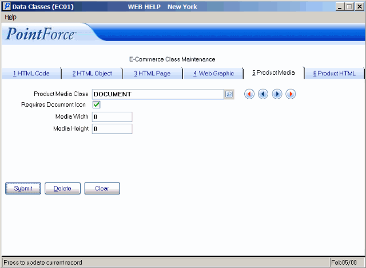This screenshot has height=268, width=366.
Task: Click into the Media Height field
Action: pos(112,129)
